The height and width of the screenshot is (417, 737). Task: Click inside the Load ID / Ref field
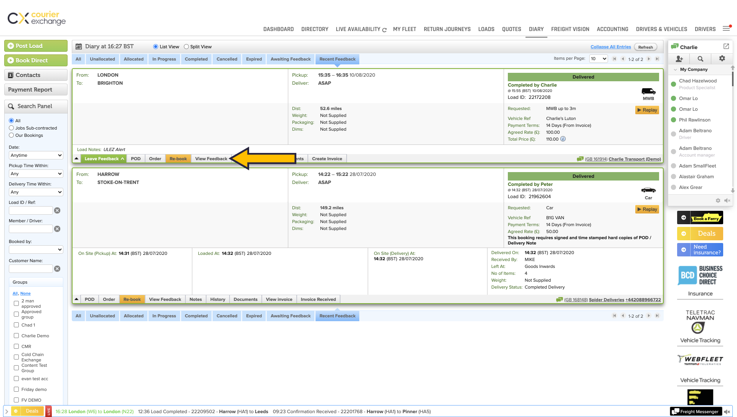pyautogui.click(x=31, y=210)
